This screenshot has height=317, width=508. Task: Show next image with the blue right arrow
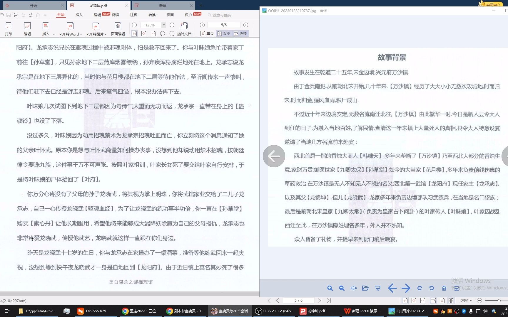tap(406, 288)
